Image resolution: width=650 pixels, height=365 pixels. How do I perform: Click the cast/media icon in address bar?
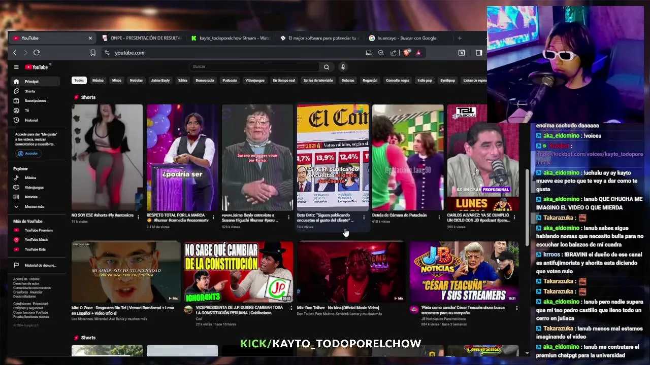pos(369,53)
